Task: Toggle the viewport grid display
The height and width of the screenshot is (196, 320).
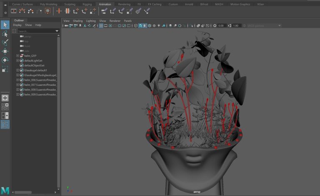Action: pos(101,26)
